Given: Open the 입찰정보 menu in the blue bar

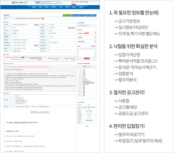Looking at the screenshot, I should (34, 7).
